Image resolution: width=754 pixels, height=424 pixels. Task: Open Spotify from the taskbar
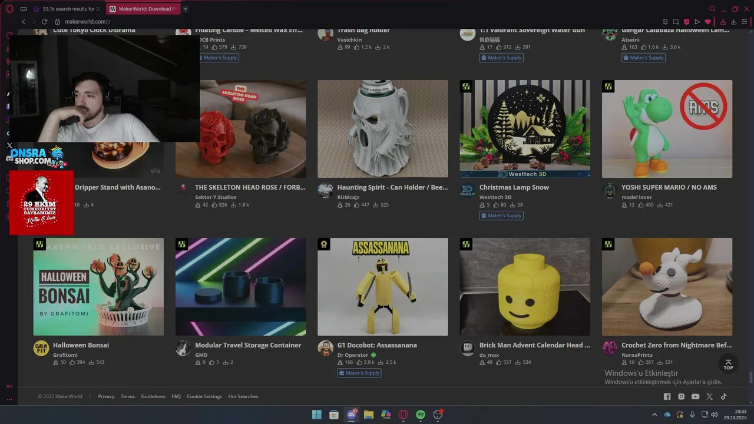tap(421, 415)
